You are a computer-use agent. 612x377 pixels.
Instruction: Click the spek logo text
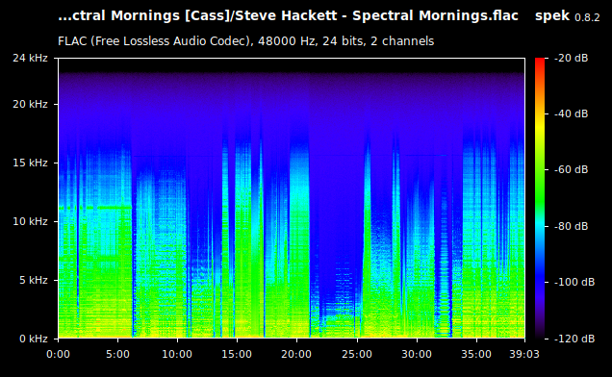pos(552,16)
